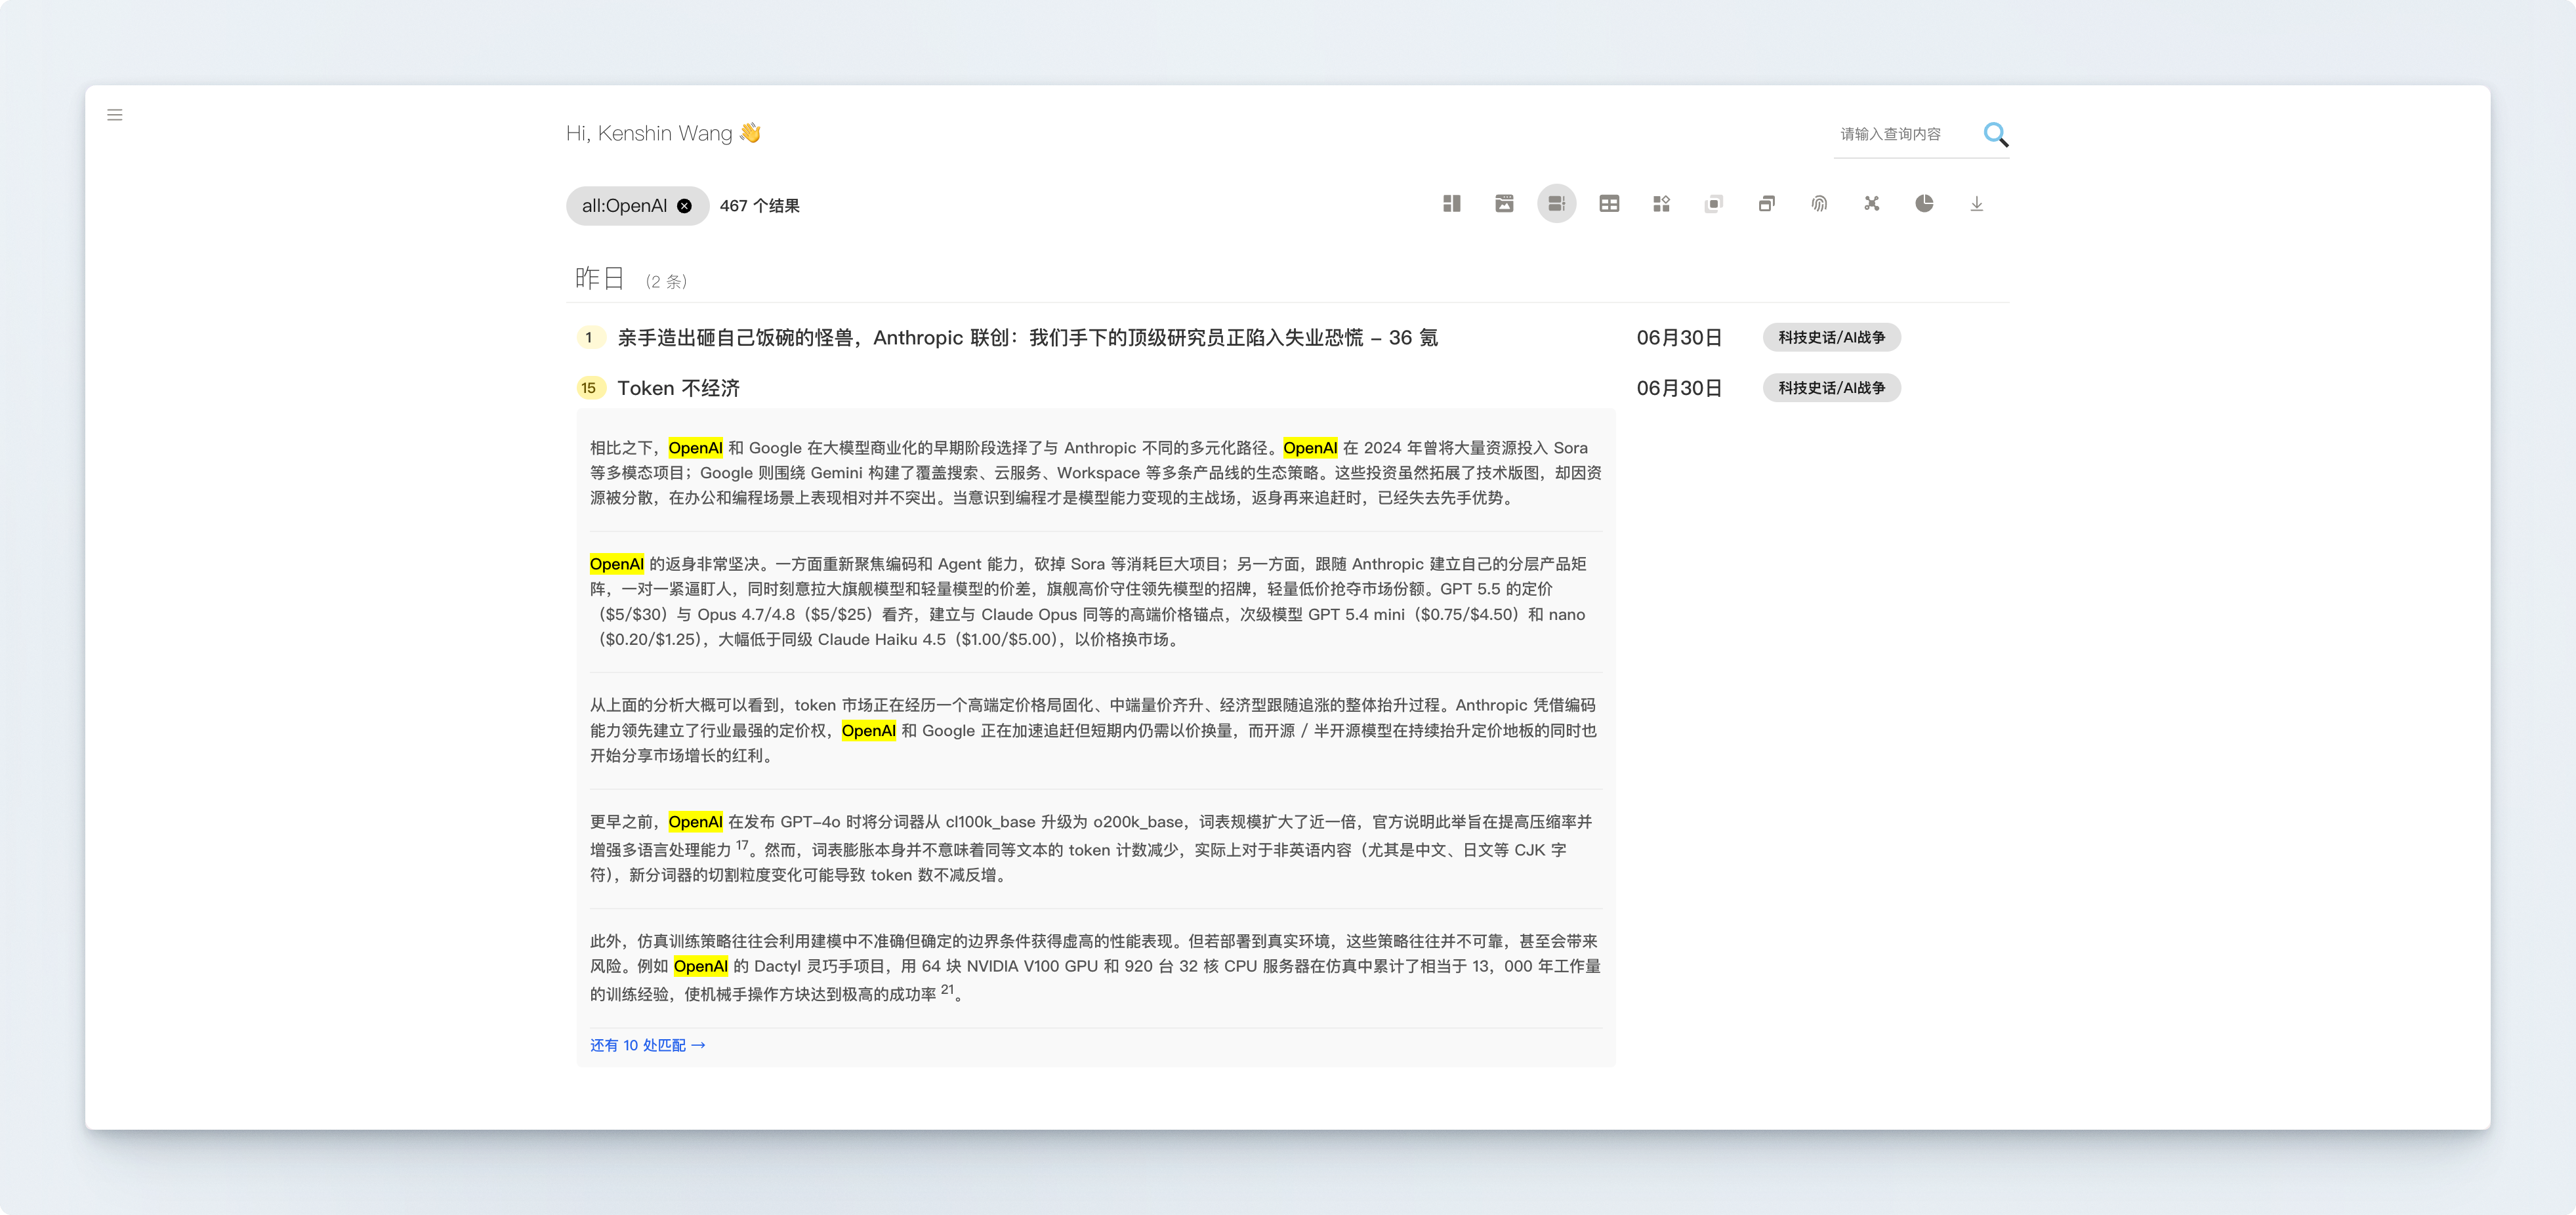The width and height of the screenshot is (2576, 1215).
Task: Click the date on the Anthropic 联创 row
Action: click(1679, 338)
